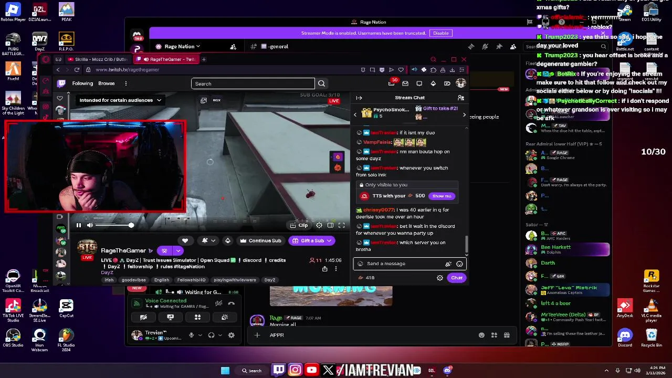This screenshot has width=672, height=378.
Task: Pause the Twitch stream playback
Action: coord(79,225)
